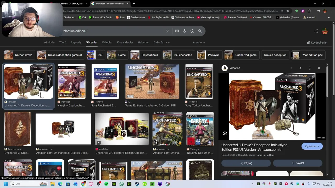The image size is (335, 188).
Task: Open Windows Start menu
Action: tap(5, 184)
